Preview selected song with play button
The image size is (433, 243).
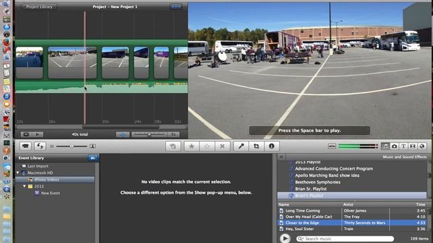[285, 238]
